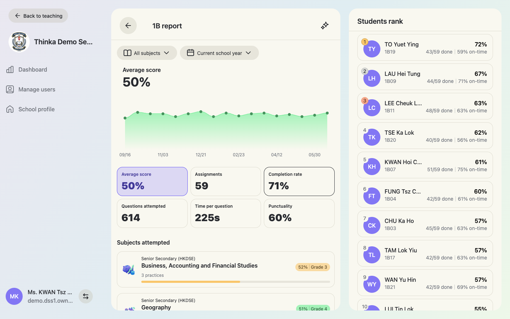Image resolution: width=510 pixels, height=319 pixels.
Task: Click the bronze rank 3 badge
Action: click(365, 101)
